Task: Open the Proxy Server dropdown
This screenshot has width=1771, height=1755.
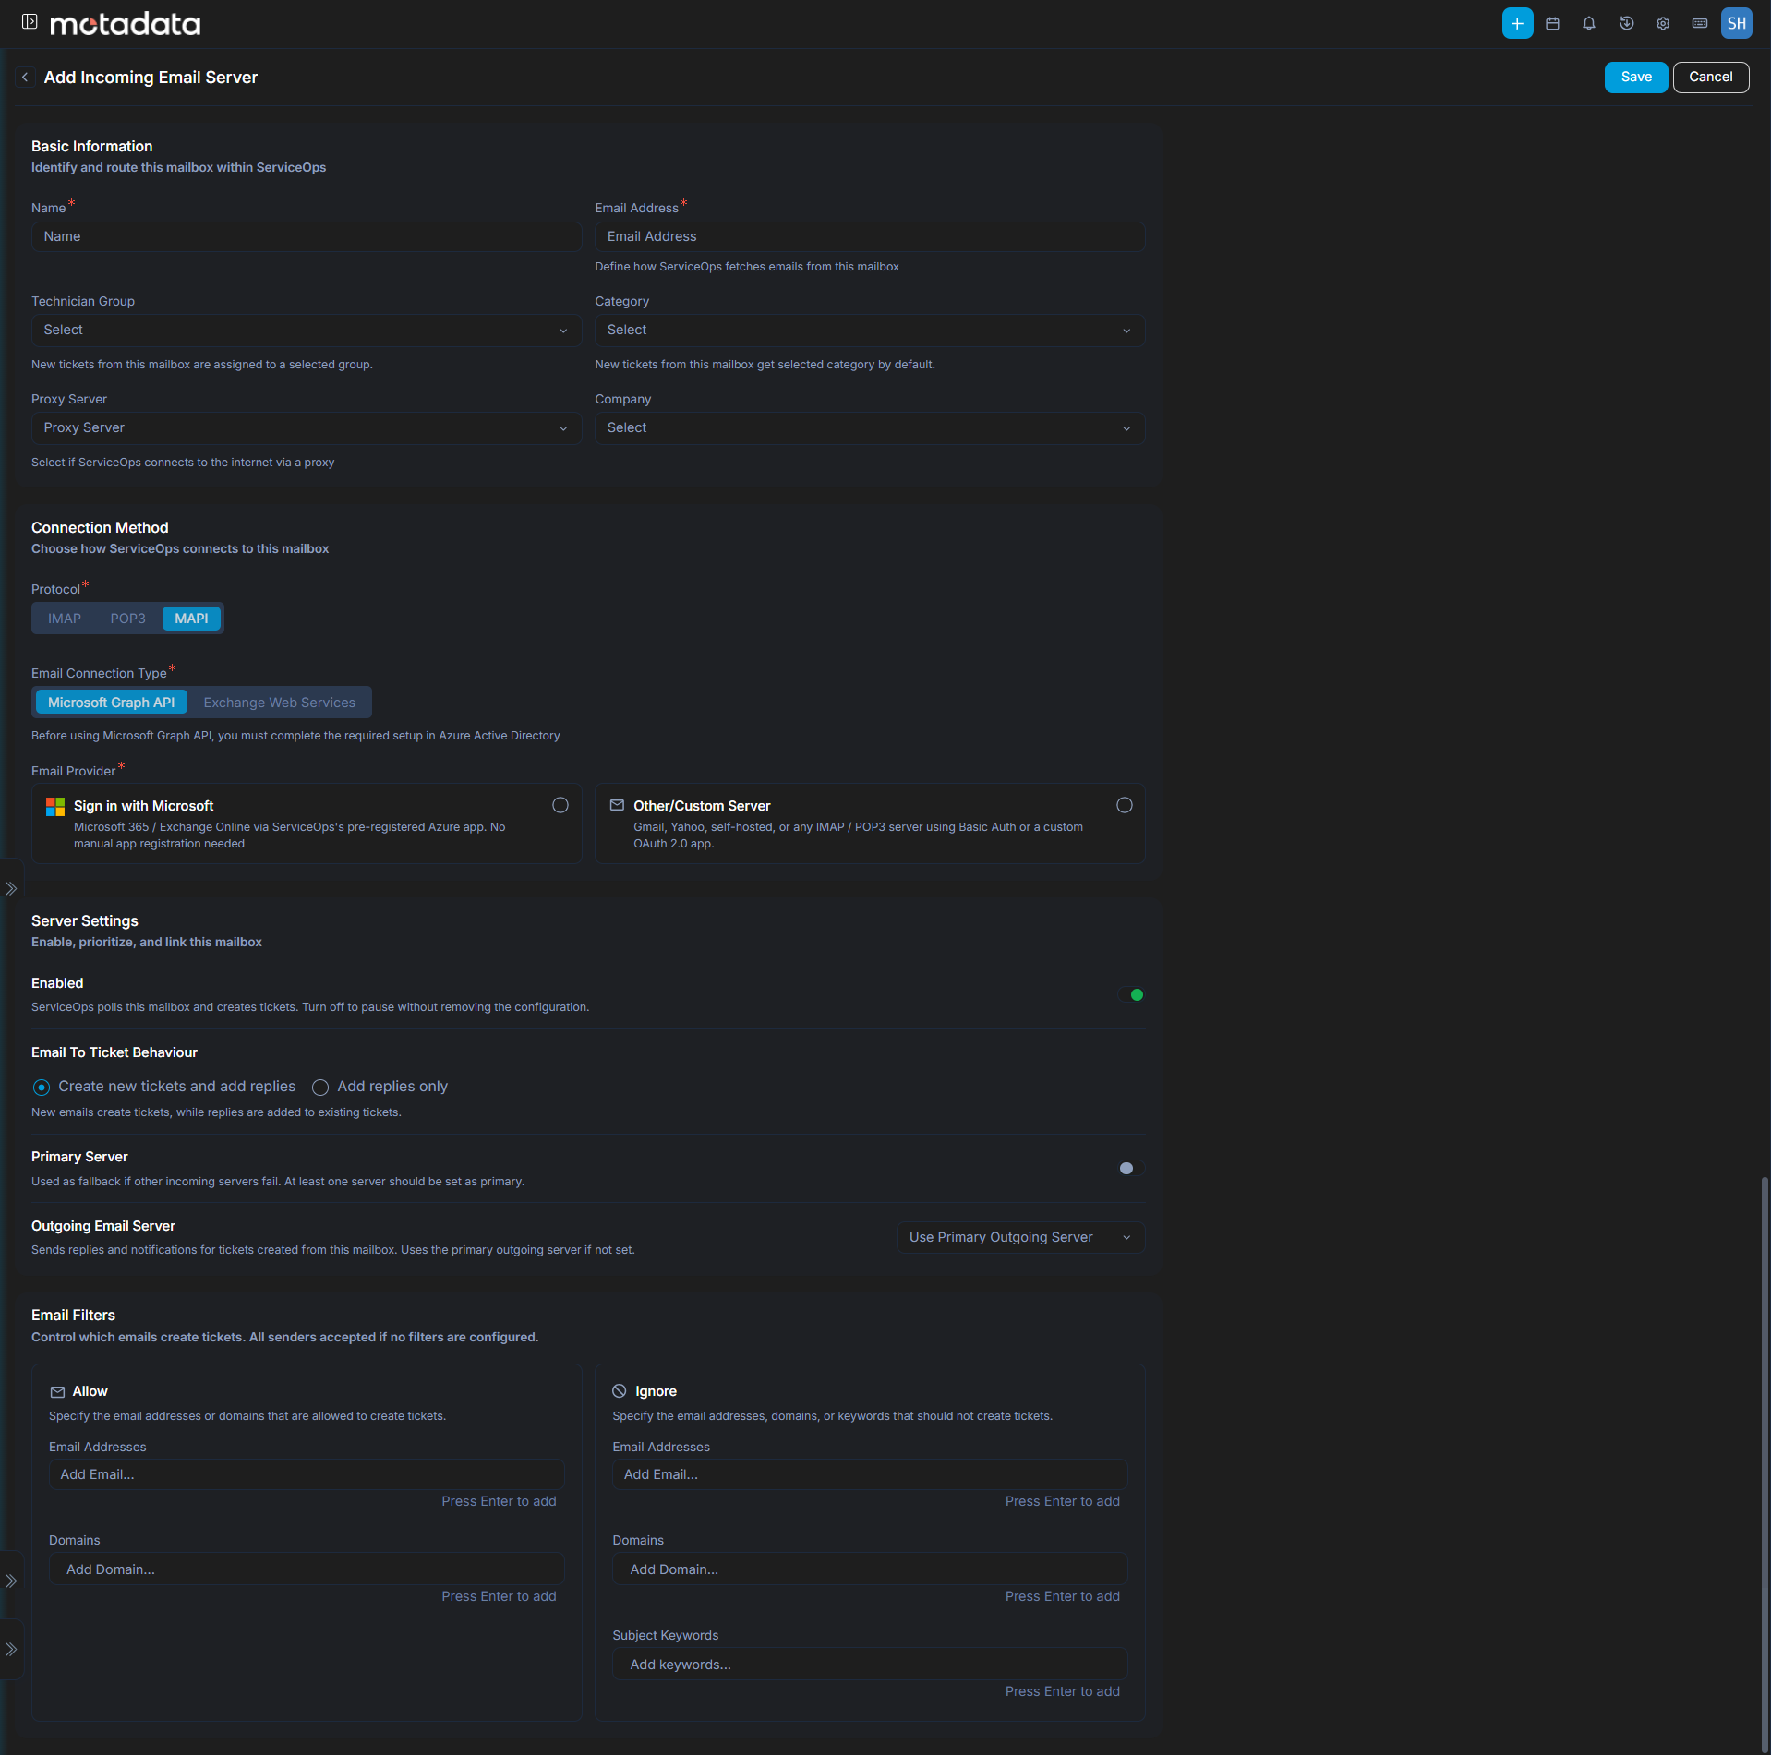Action: pos(307,428)
